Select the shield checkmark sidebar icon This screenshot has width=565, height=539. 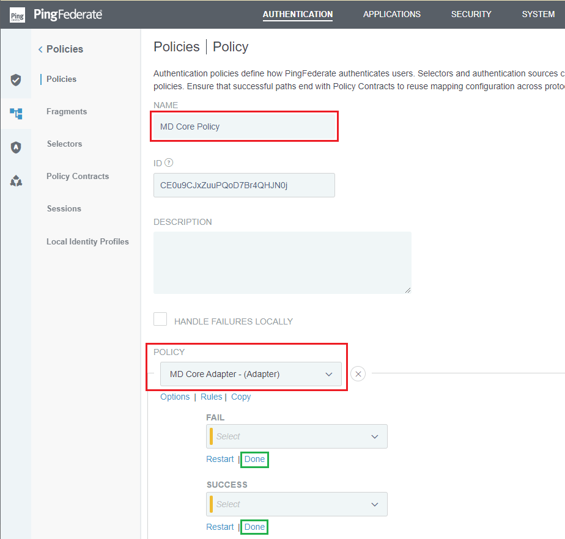16,80
